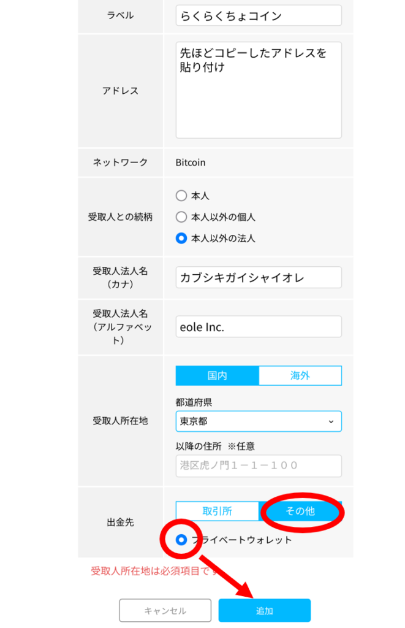Image resolution: width=405 pixels, height=628 pixels.
Task: Click the alphabet company name field
Action: pos(258,327)
